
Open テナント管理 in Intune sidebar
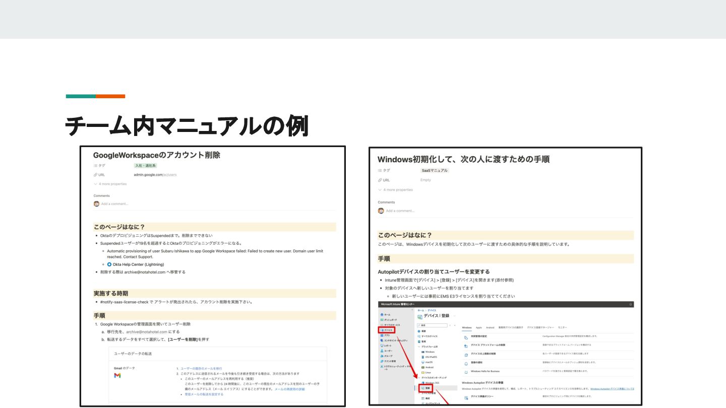coord(388,361)
